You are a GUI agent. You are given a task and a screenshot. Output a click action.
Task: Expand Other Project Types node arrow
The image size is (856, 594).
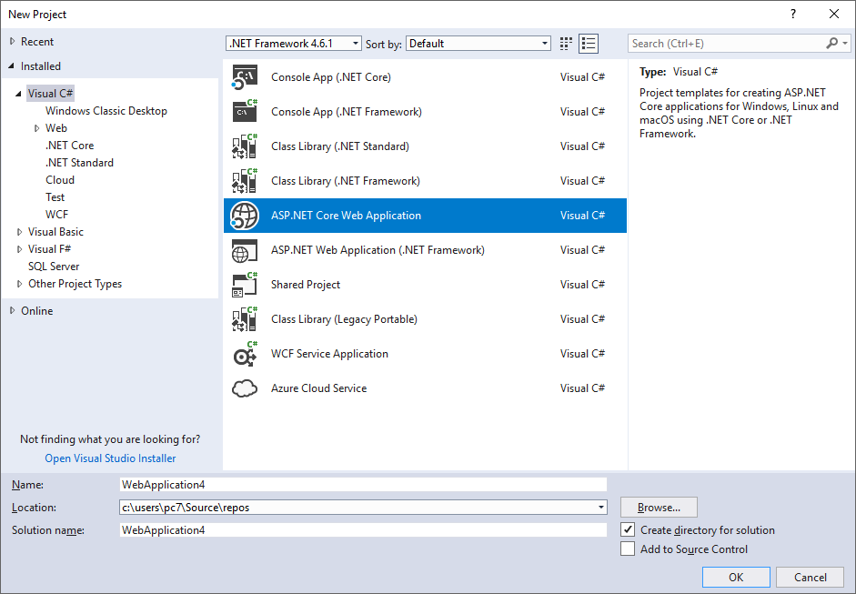pyautogui.click(x=20, y=284)
